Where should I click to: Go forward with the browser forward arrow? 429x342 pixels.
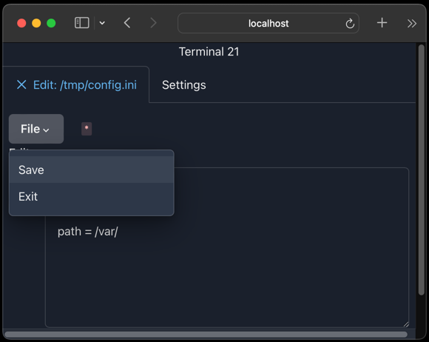coord(153,23)
